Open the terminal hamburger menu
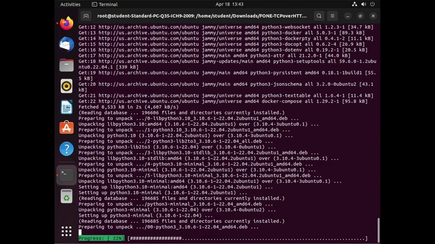Screen dimensions: 435x244 [x=332, y=16]
